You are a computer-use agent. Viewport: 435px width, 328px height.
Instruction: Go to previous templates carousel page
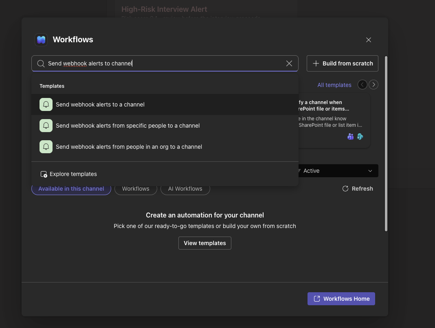[362, 85]
